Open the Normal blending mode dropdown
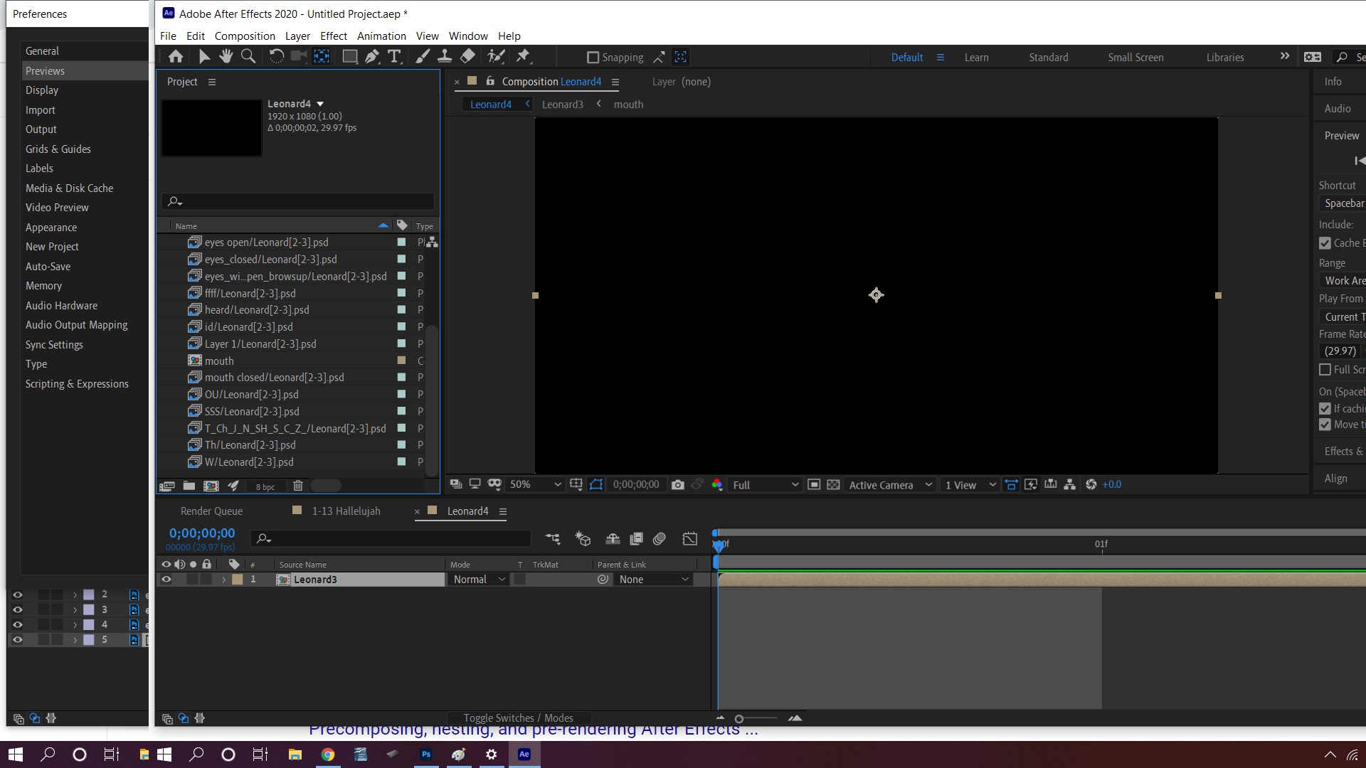Screen dimensions: 1366x768 coord(479,580)
